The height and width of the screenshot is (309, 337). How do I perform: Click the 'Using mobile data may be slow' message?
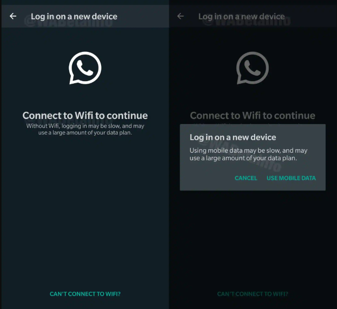(x=249, y=154)
